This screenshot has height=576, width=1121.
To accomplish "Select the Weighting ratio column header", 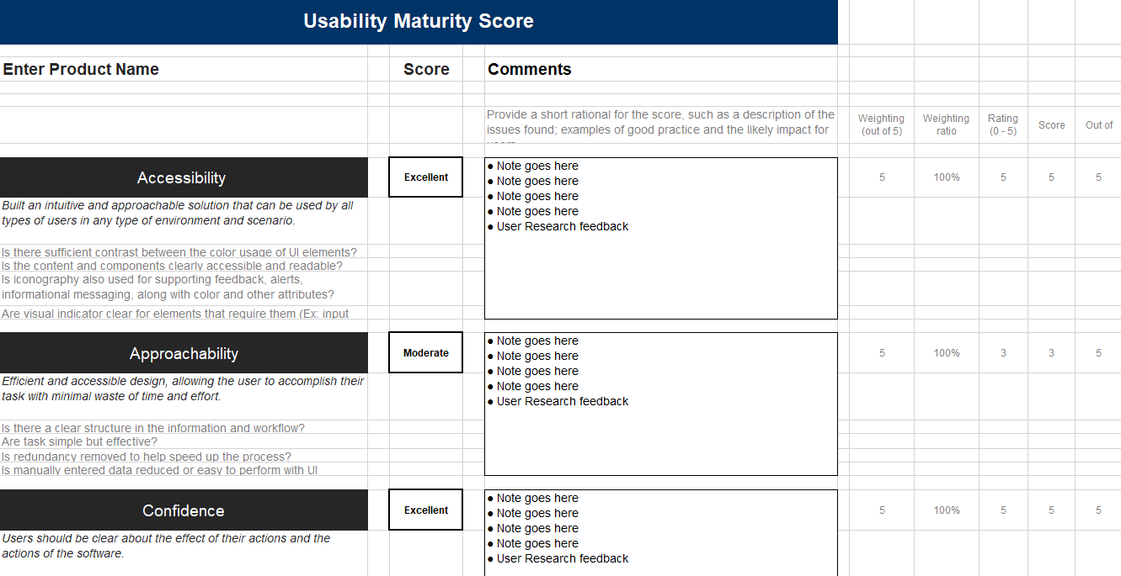I will coord(946,124).
